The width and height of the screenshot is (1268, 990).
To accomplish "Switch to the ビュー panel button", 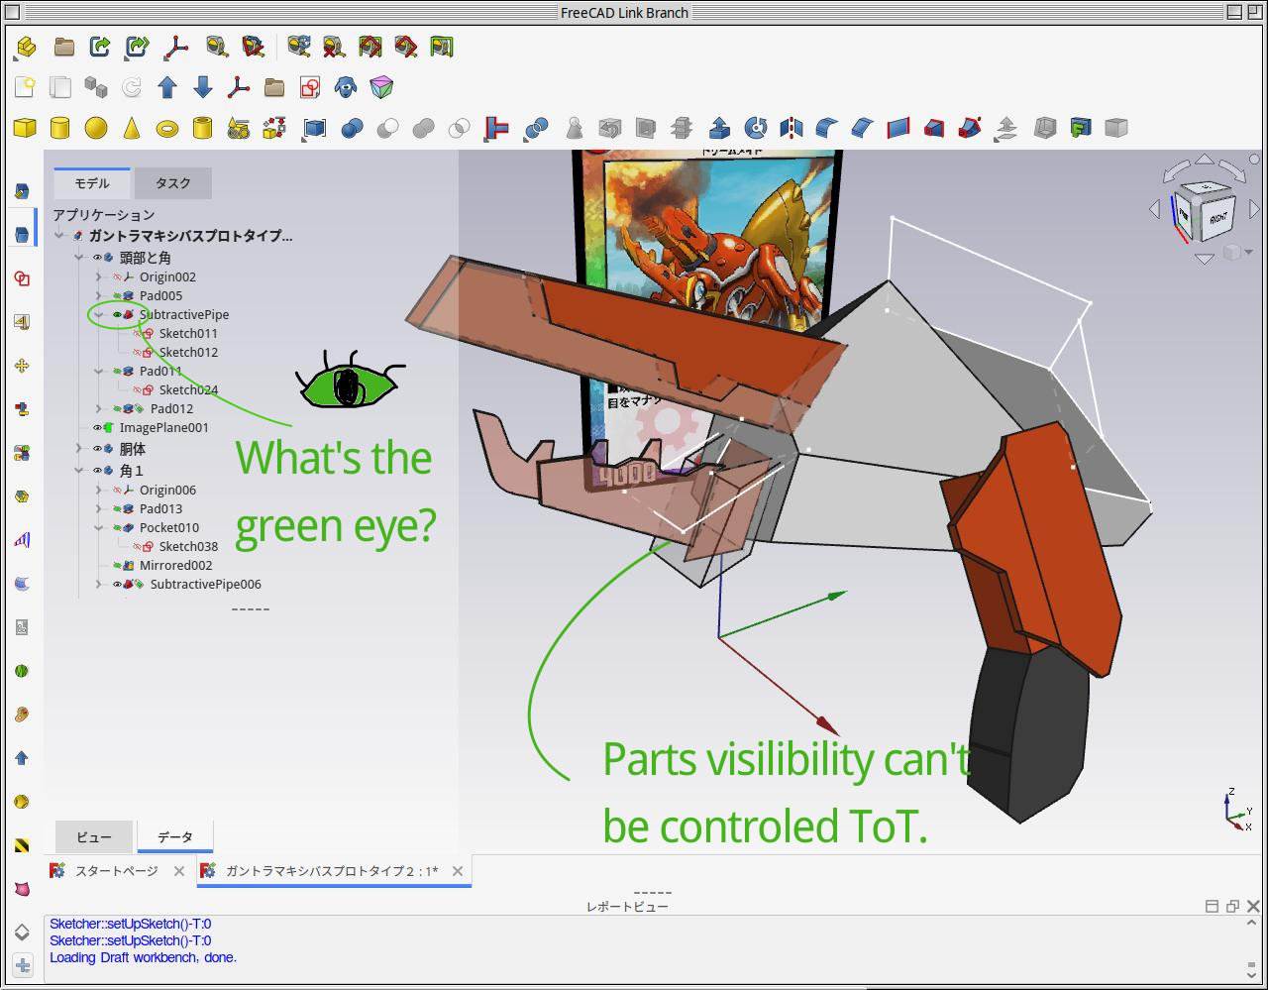I will coord(93,837).
